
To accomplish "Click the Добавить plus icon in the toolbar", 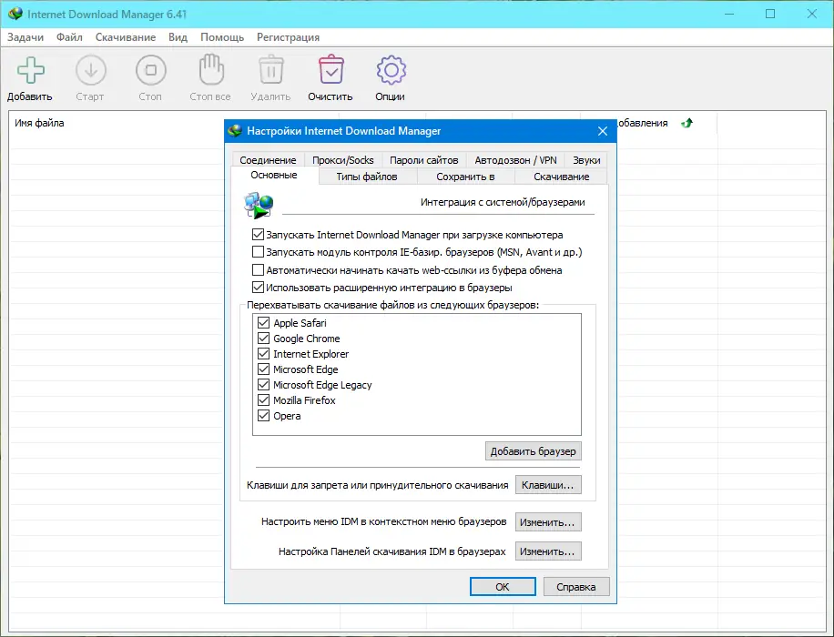I will (31, 70).
